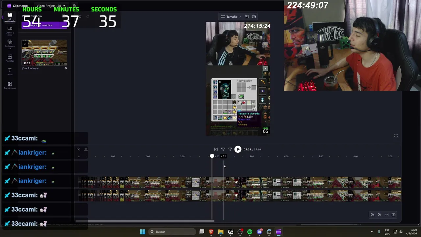Click the cloud sync status icon
This screenshot has width=421, height=237.
point(75,6)
